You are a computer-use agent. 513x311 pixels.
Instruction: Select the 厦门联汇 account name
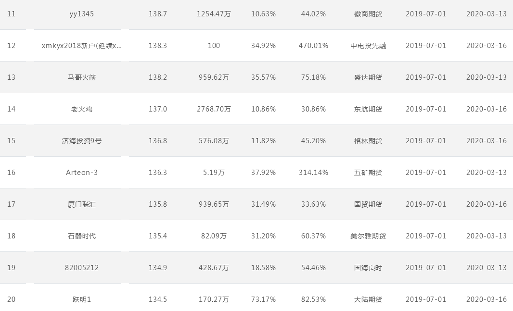pos(81,204)
